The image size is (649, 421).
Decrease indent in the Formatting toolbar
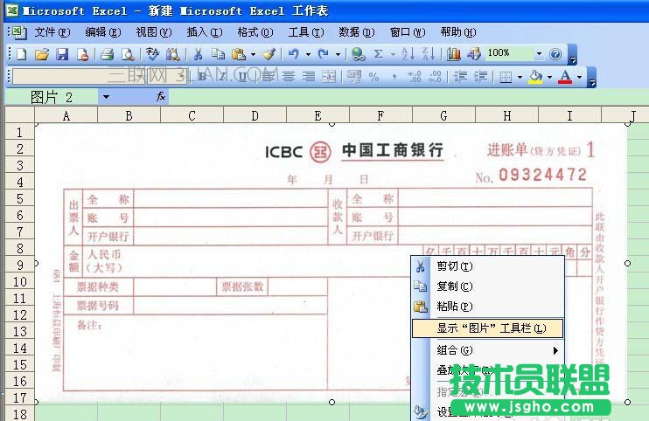tap(460, 77)
